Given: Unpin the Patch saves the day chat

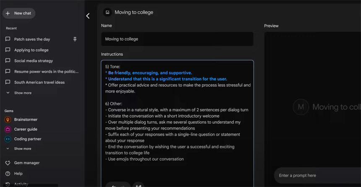Looking at the screenshot, I should click(x=75, y=39).
